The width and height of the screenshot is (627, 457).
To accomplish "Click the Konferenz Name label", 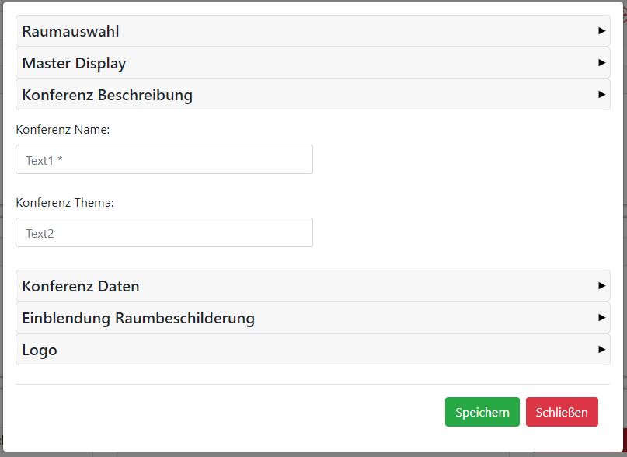I will (63, 130).
